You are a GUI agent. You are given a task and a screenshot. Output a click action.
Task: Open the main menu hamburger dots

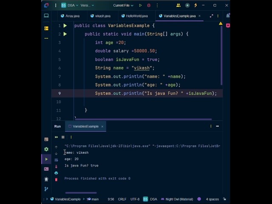point(56,6)
